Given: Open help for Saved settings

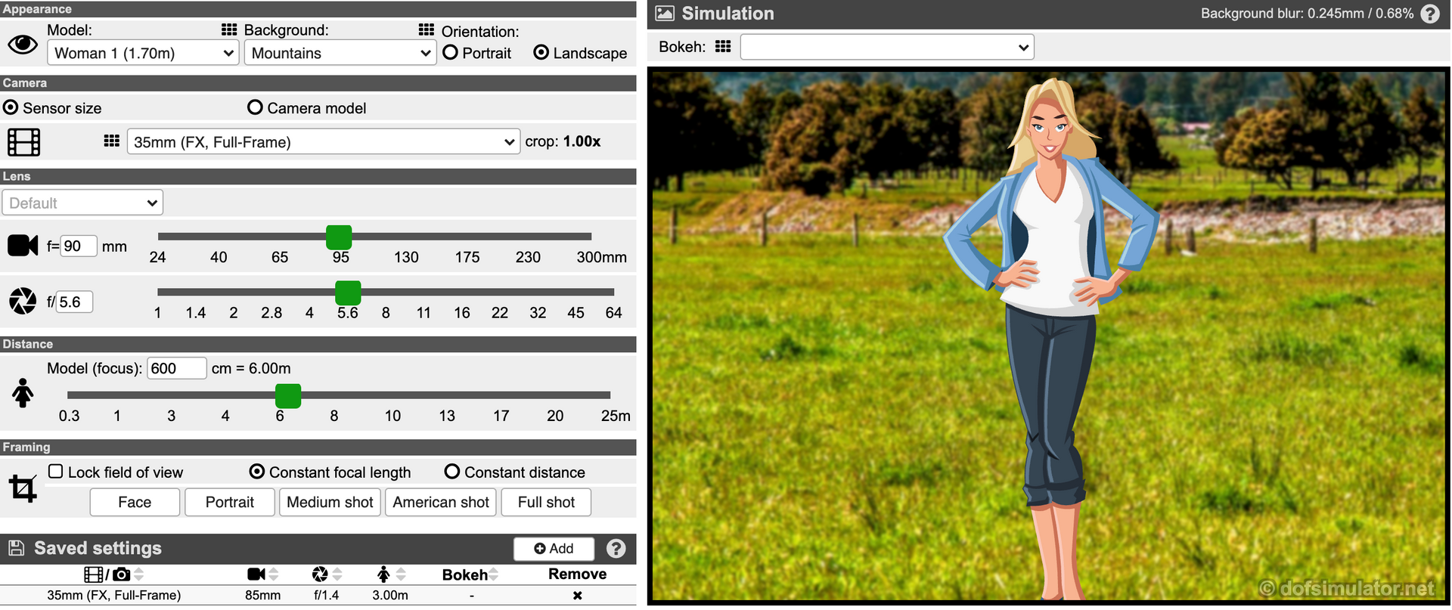Looking at the screenshot, I should tap(616, 548).
